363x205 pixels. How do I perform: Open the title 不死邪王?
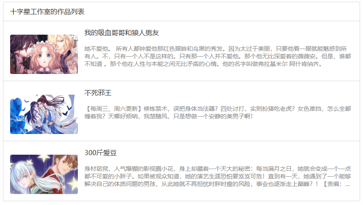(98, 93)
